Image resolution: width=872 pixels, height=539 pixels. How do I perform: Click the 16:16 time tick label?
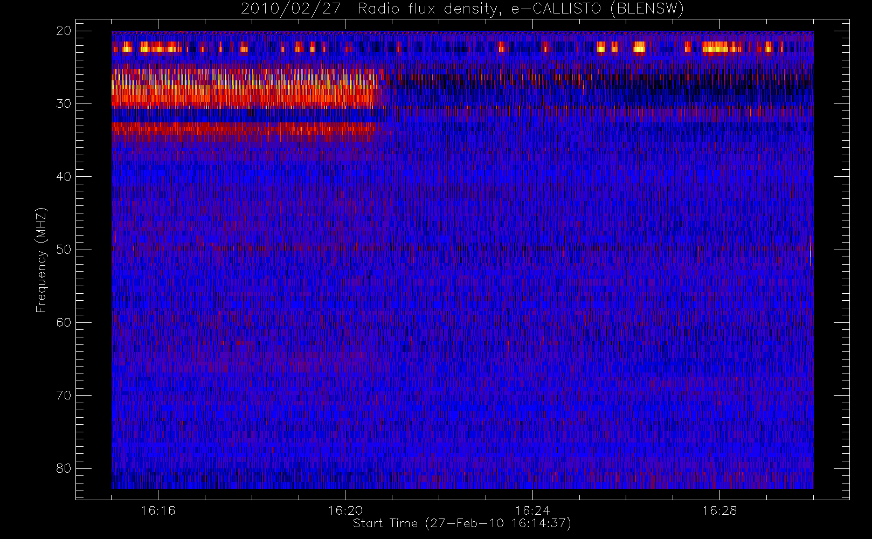(x=158, y=510)
